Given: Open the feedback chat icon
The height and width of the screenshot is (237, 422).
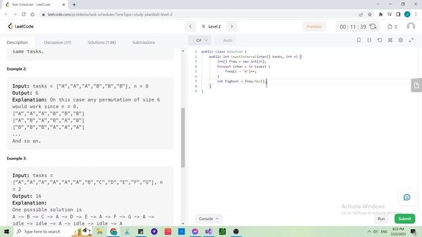Looking at the screenshot, I should (x=407, y=197).
